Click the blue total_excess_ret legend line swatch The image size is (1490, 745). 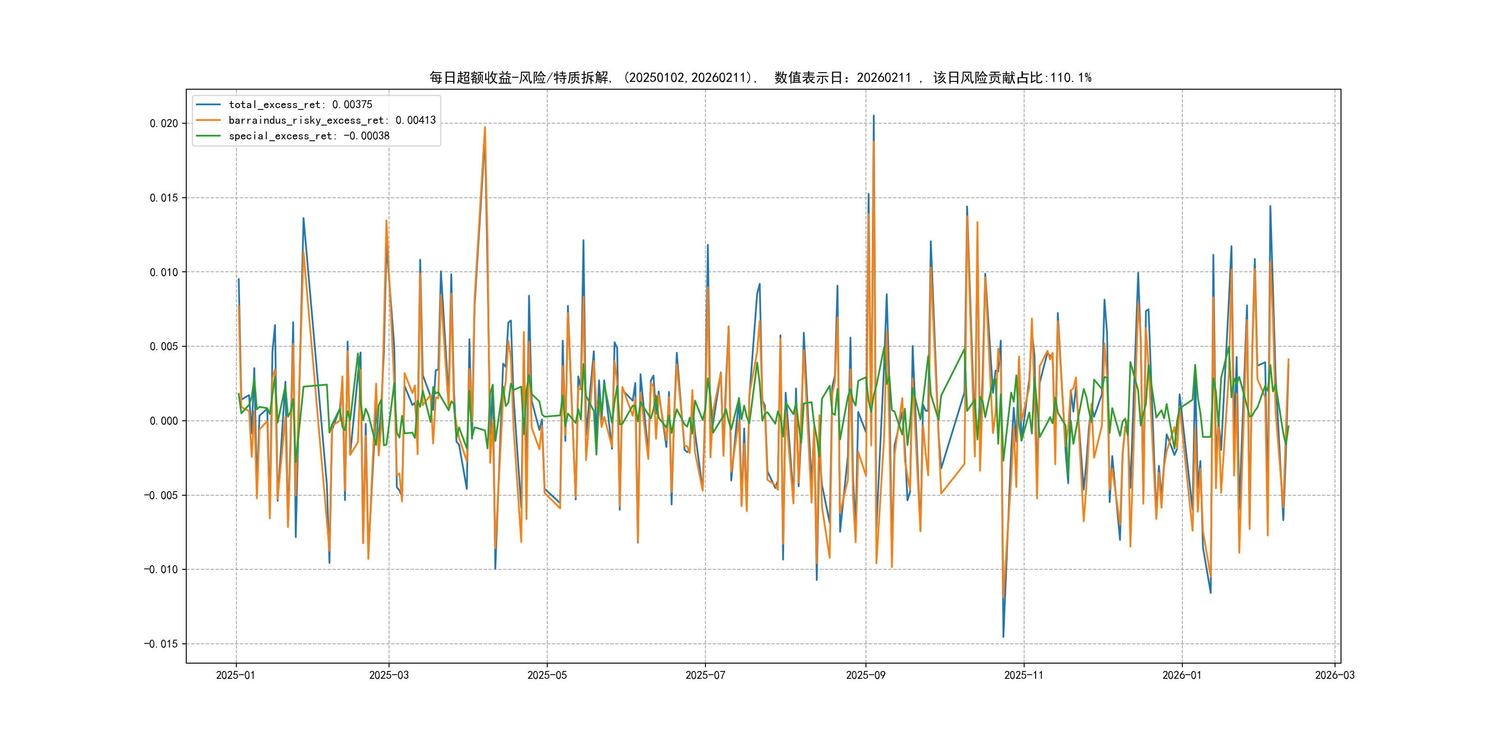[208, 105]
